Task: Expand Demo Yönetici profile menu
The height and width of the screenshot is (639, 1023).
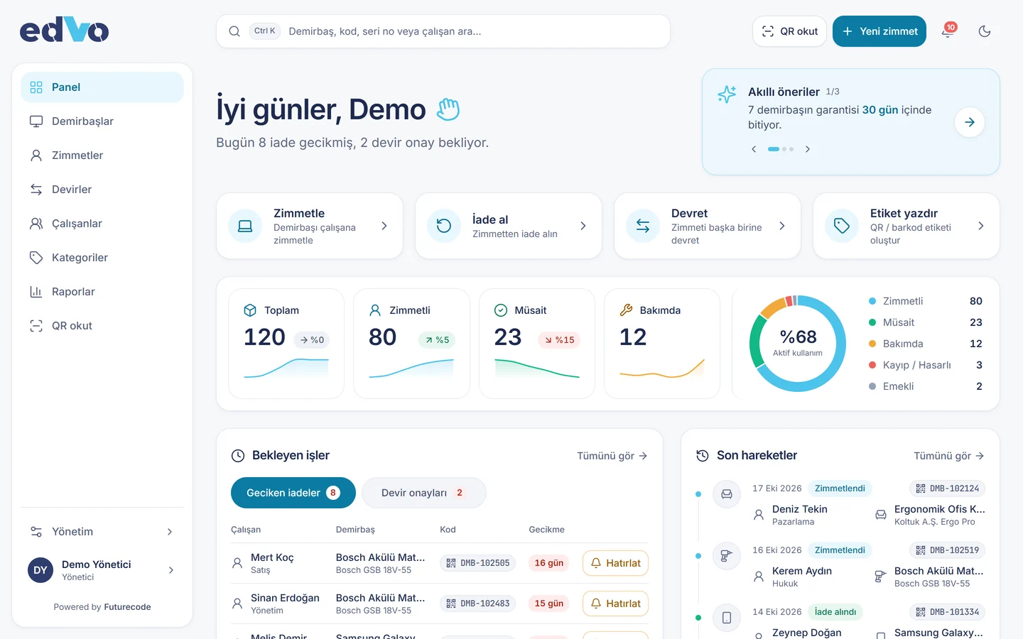Action: pos(102,570)
